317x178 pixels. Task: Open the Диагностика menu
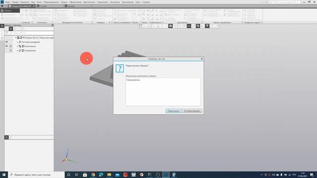89,2
